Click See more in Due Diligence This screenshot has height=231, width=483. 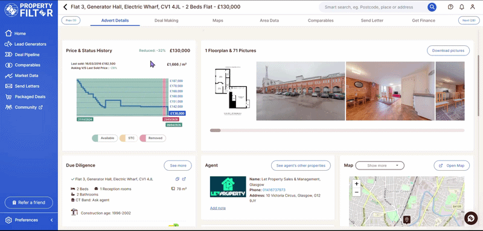(178, 165)
